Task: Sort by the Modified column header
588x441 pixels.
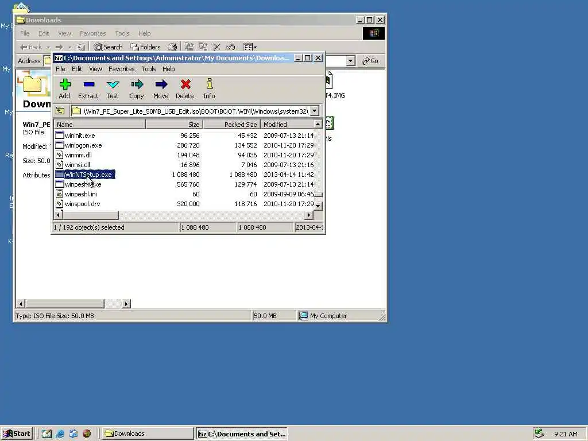Action: pos(287,125)
